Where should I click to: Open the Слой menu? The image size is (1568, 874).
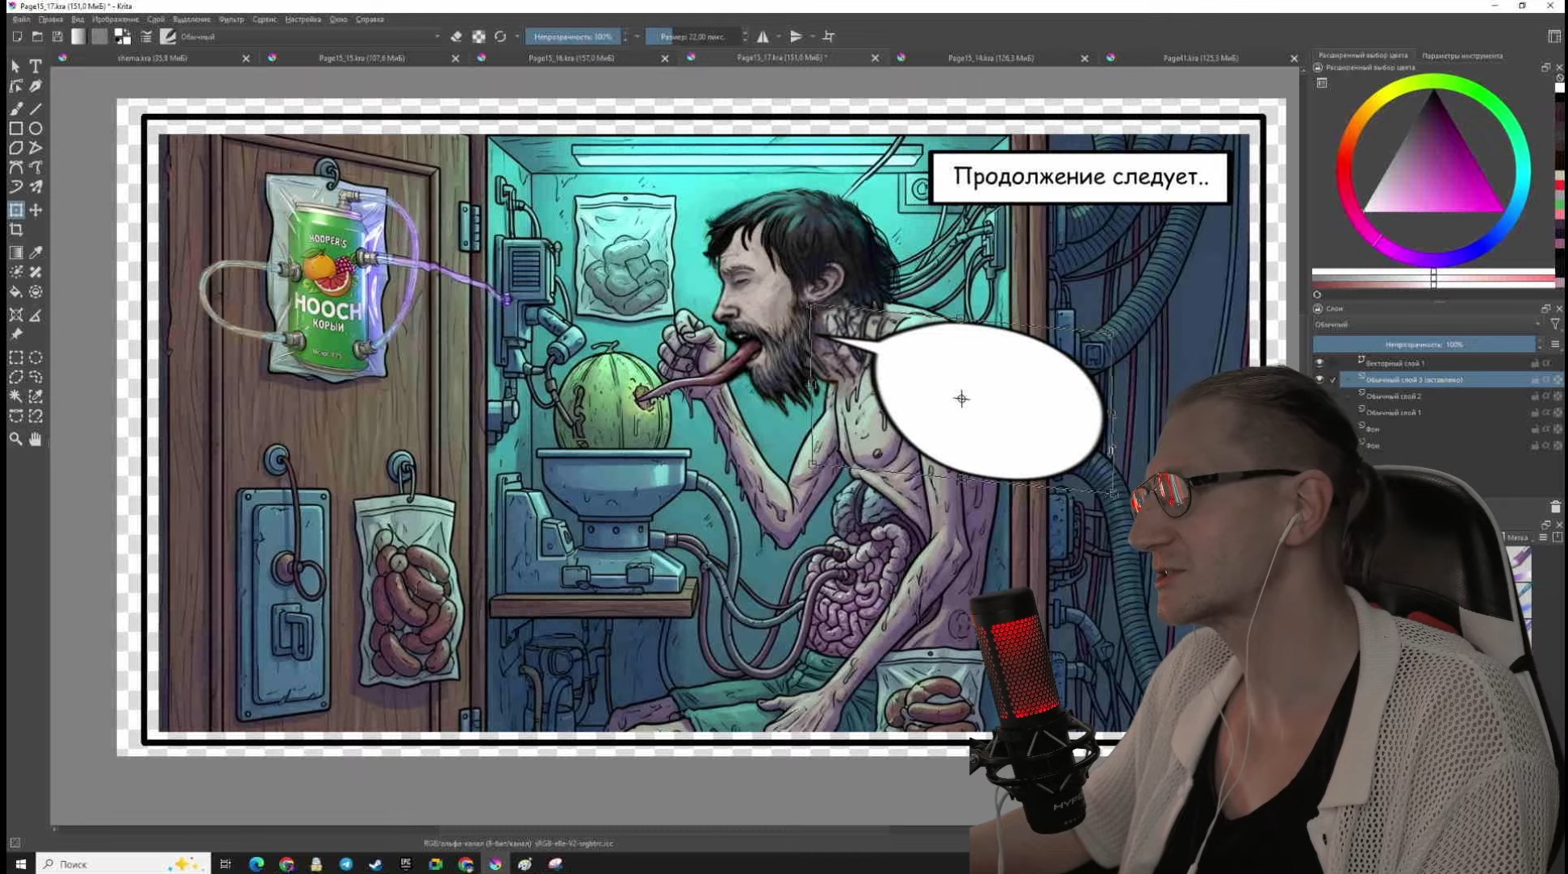156,19
